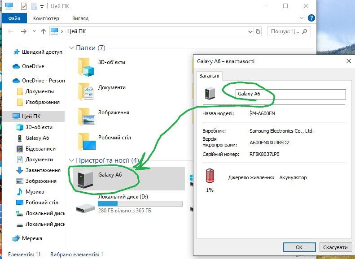Click the Робочий стіл folder icon in Папки
Screen dimensions: 355x259
(x=87, y=142)
